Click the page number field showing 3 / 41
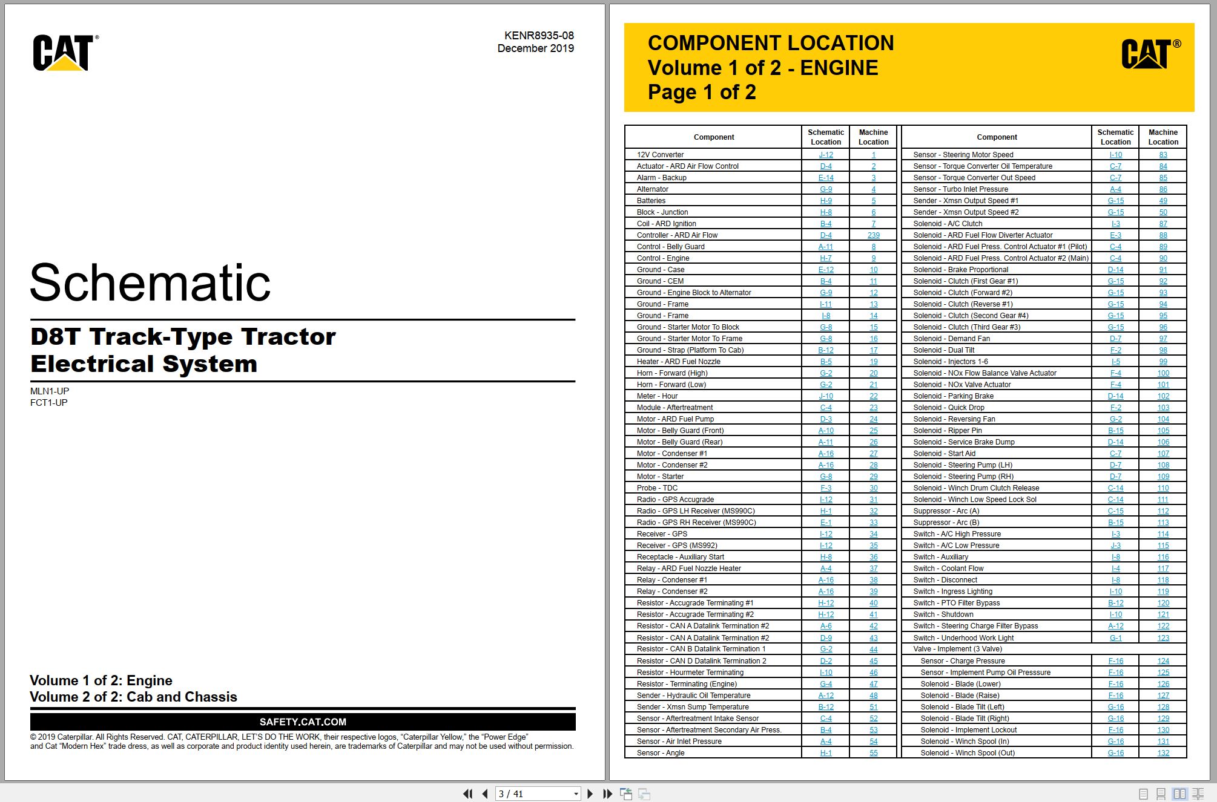The height and width of the screenshot is (802, 1217). (533, 794)
